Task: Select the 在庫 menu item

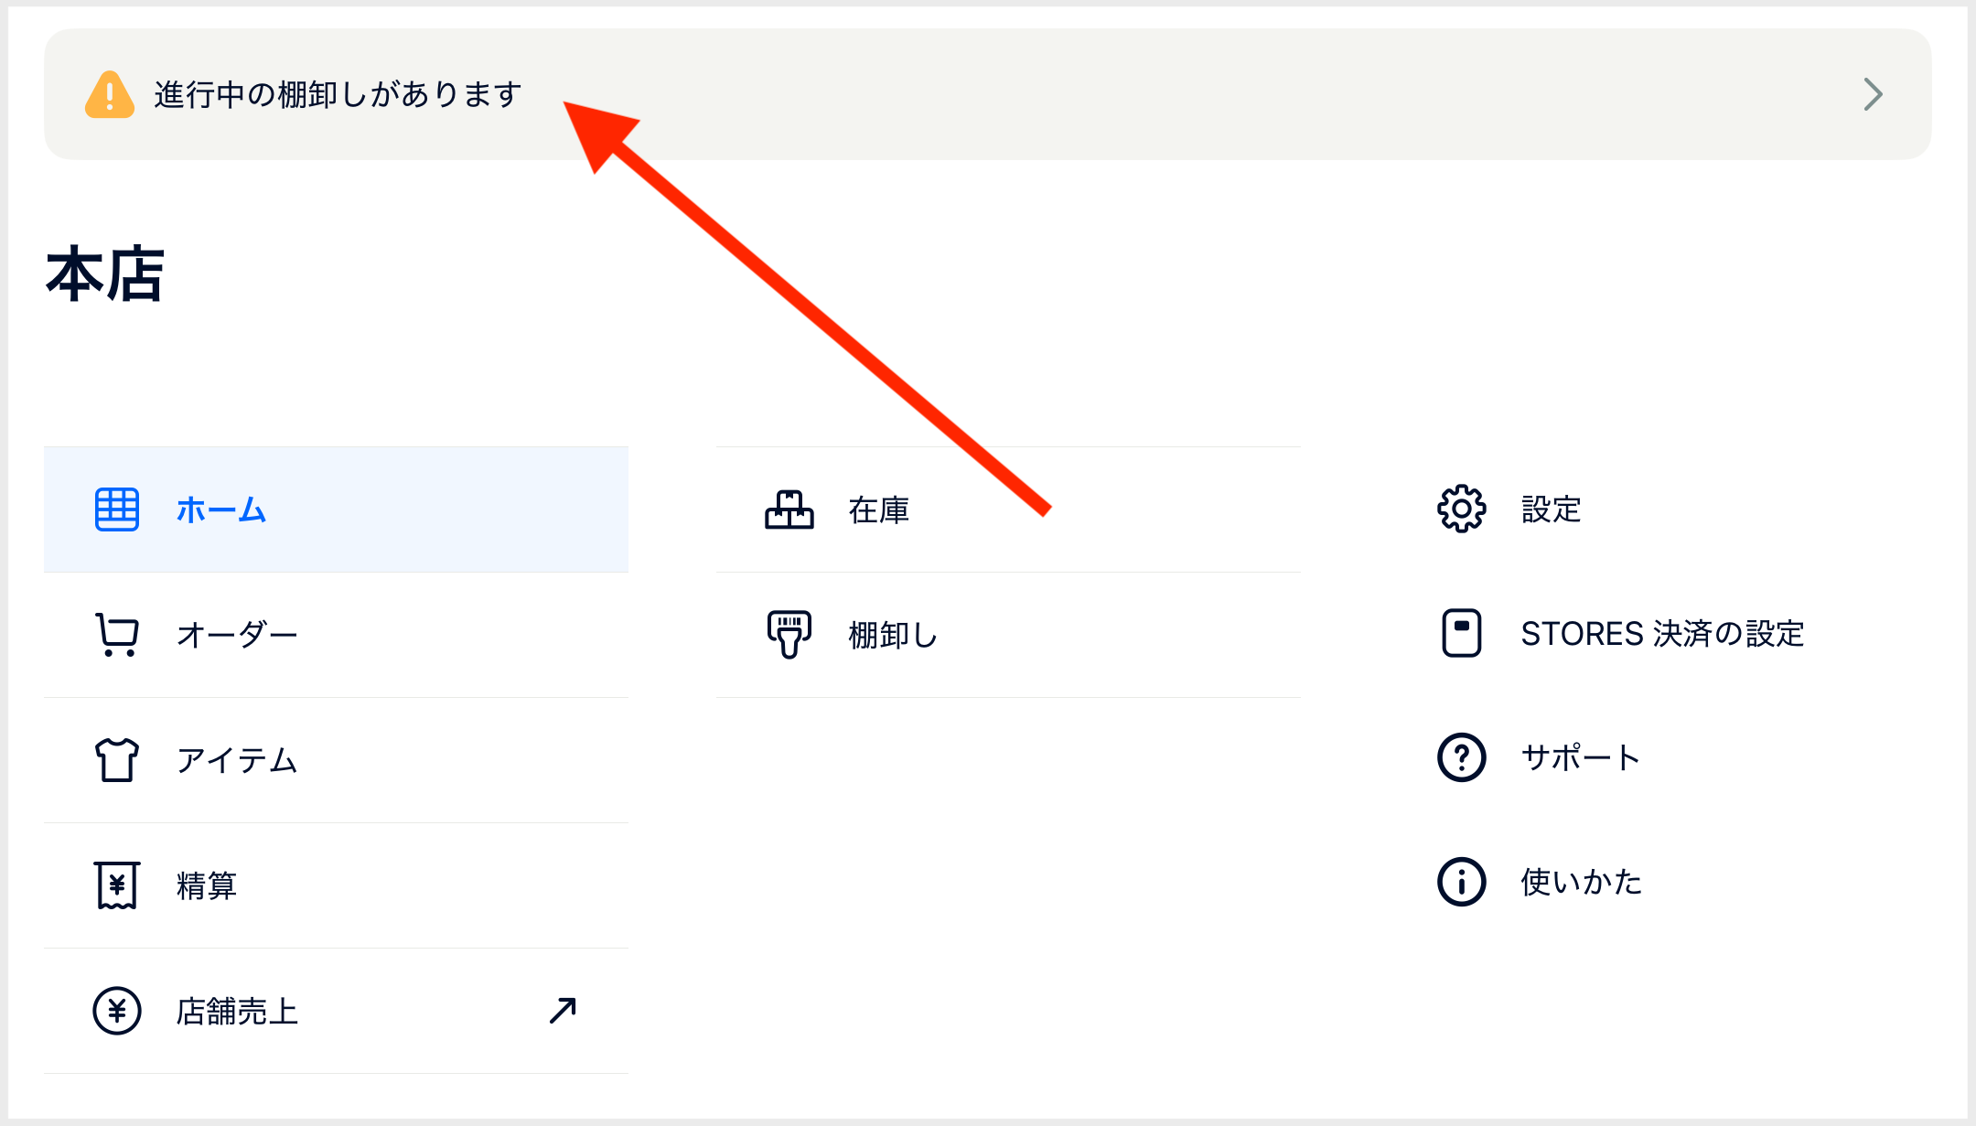Action: coord(1008,509)
